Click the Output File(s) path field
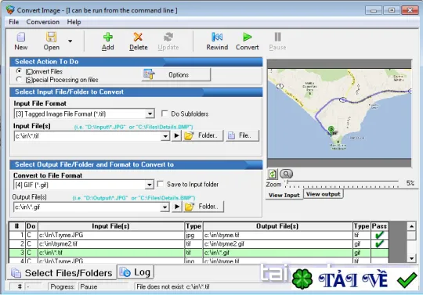Screen dimensions: 423x295 pos(88,207)
